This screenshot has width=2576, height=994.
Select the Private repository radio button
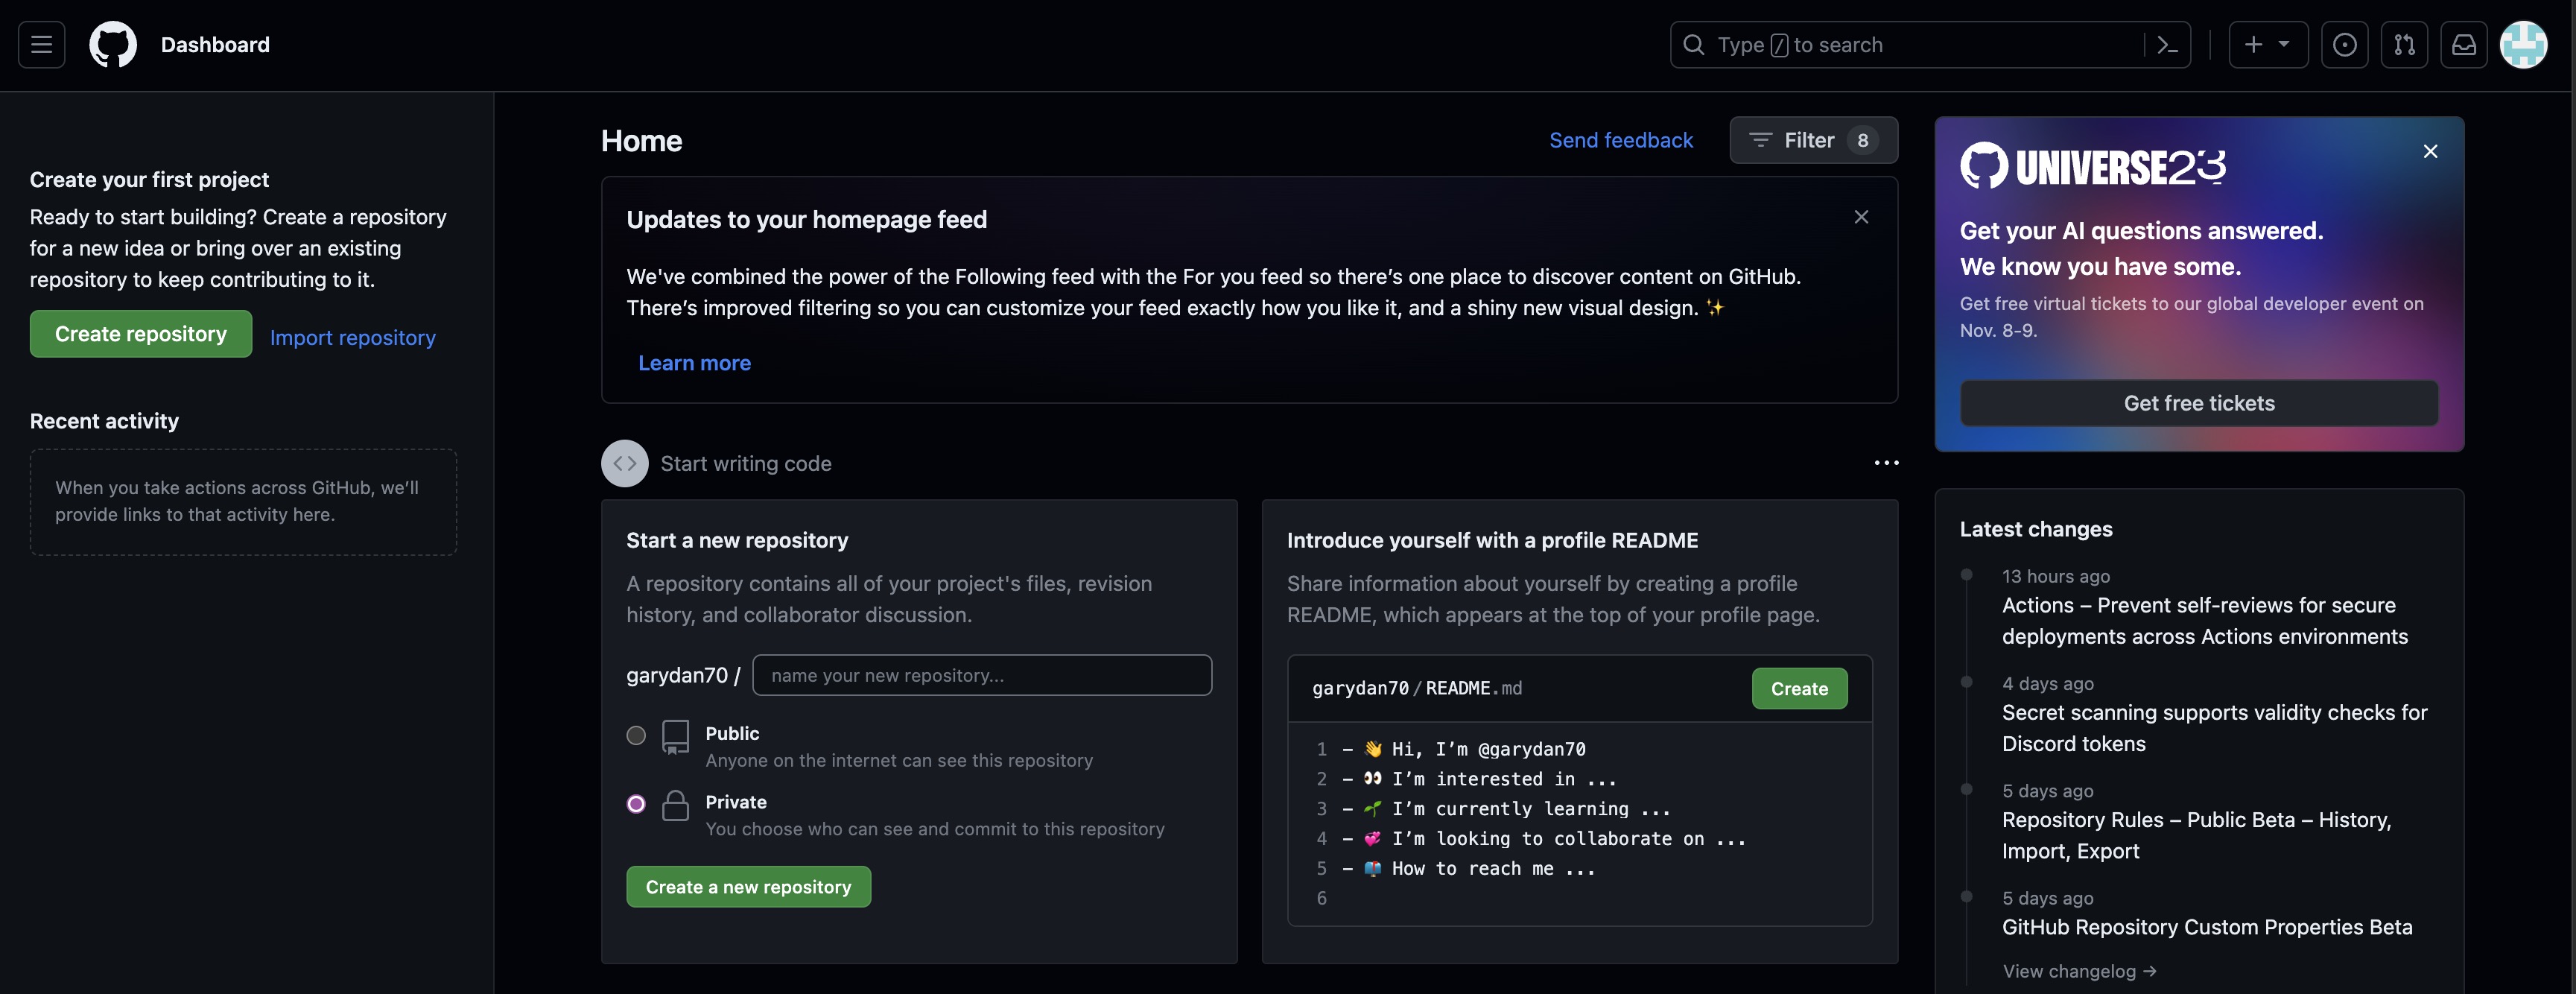pyautogui.click(x=636, y=804)
